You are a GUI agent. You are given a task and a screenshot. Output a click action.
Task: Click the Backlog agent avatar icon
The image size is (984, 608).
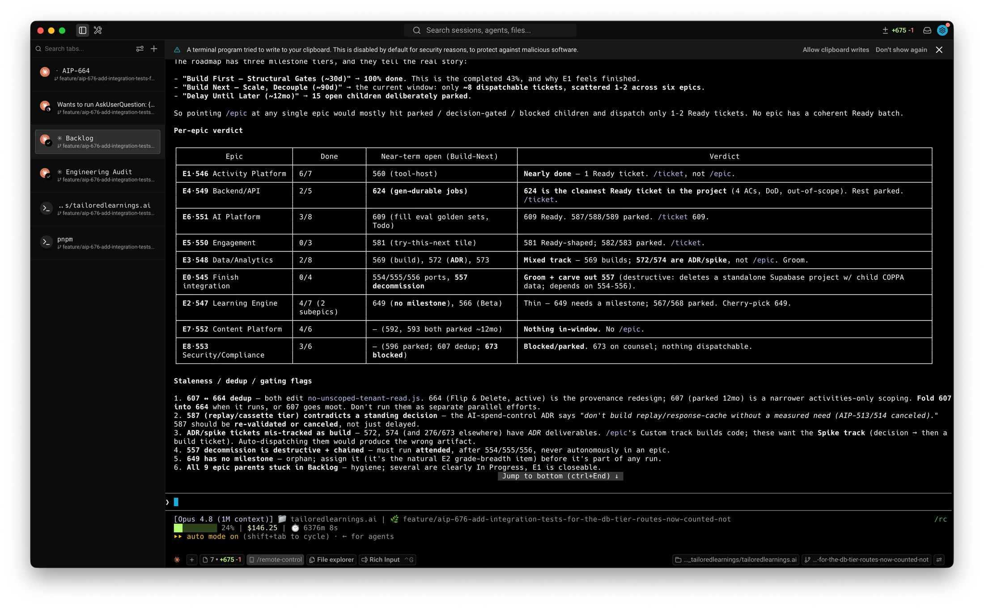point(45,140)
